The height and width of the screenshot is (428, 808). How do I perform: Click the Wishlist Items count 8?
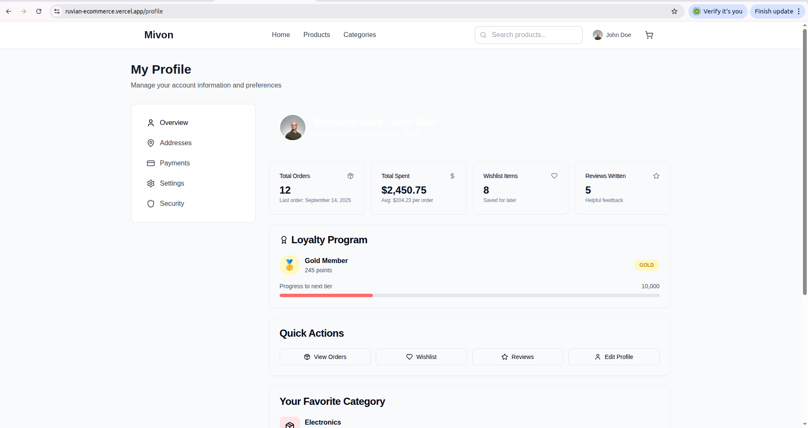pos(486,190)
